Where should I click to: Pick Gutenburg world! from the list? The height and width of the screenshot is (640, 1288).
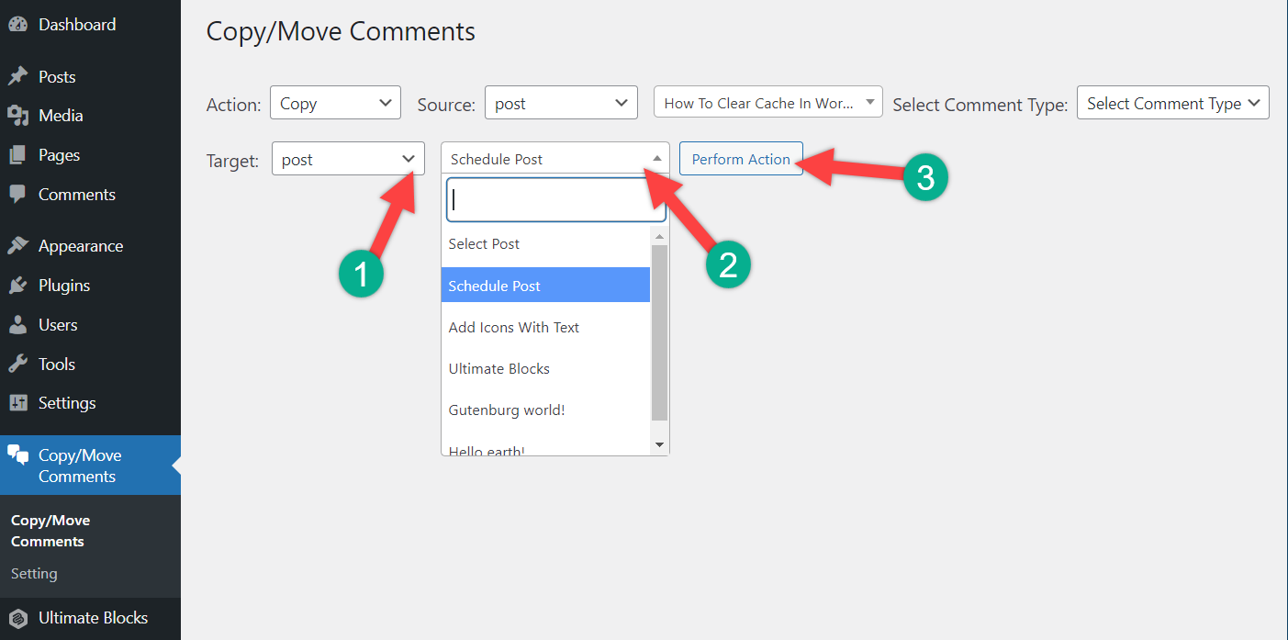click(545, 410)
